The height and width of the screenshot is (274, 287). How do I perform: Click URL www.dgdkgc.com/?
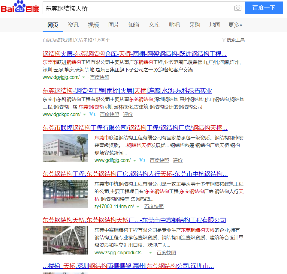coord(62,115)
